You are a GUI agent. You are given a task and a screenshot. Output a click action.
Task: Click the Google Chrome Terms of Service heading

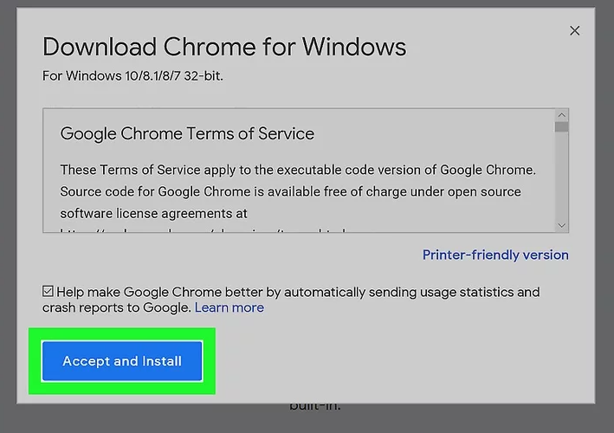pos(187,134)
